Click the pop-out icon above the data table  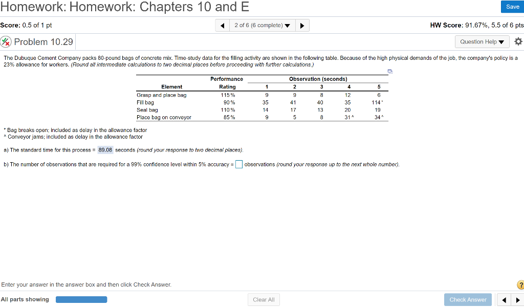[390, 71]
